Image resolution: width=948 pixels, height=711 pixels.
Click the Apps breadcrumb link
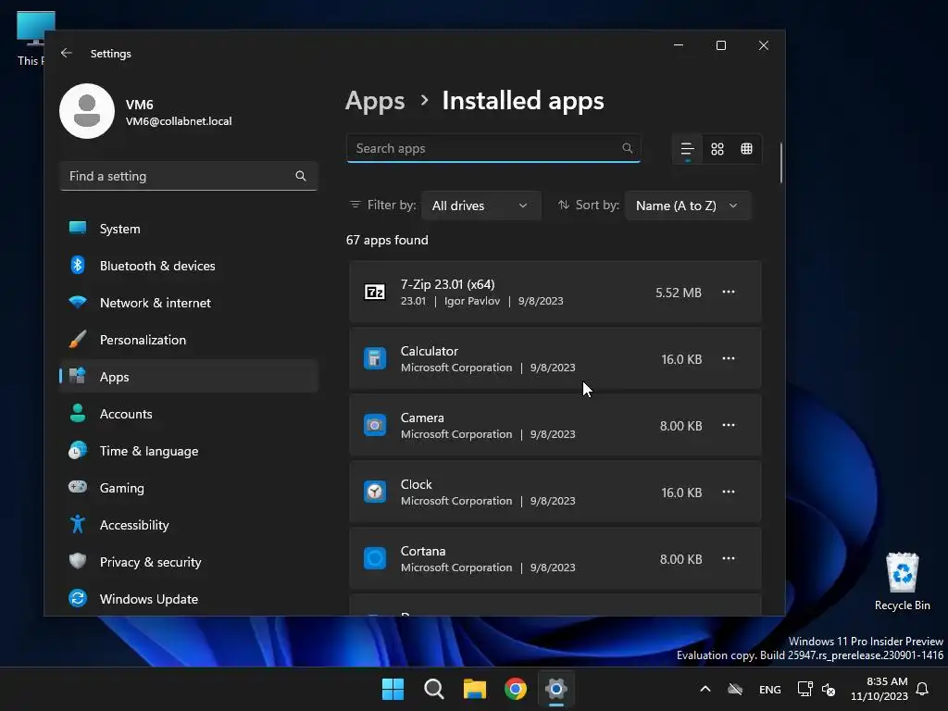[x=375, y=101]
